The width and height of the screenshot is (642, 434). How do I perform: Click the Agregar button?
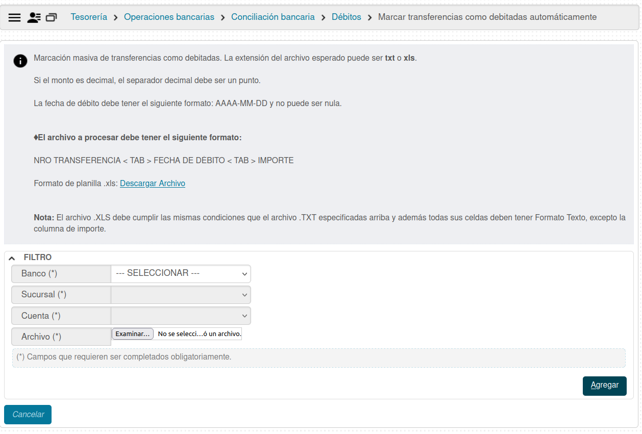[x=604, y=386]
